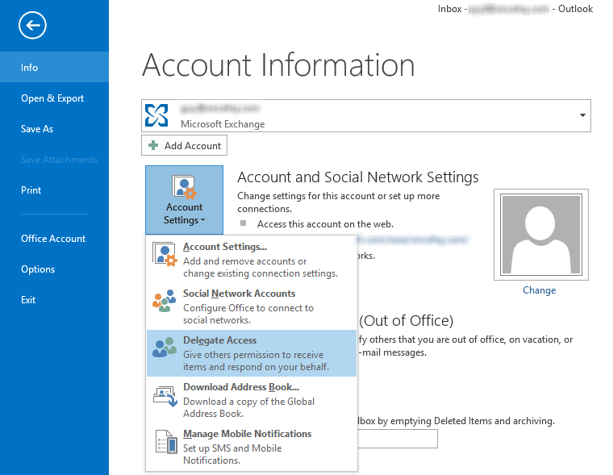Click the Download Address Book icon
The image size is (613, 475).
click(x=165, y=396)
